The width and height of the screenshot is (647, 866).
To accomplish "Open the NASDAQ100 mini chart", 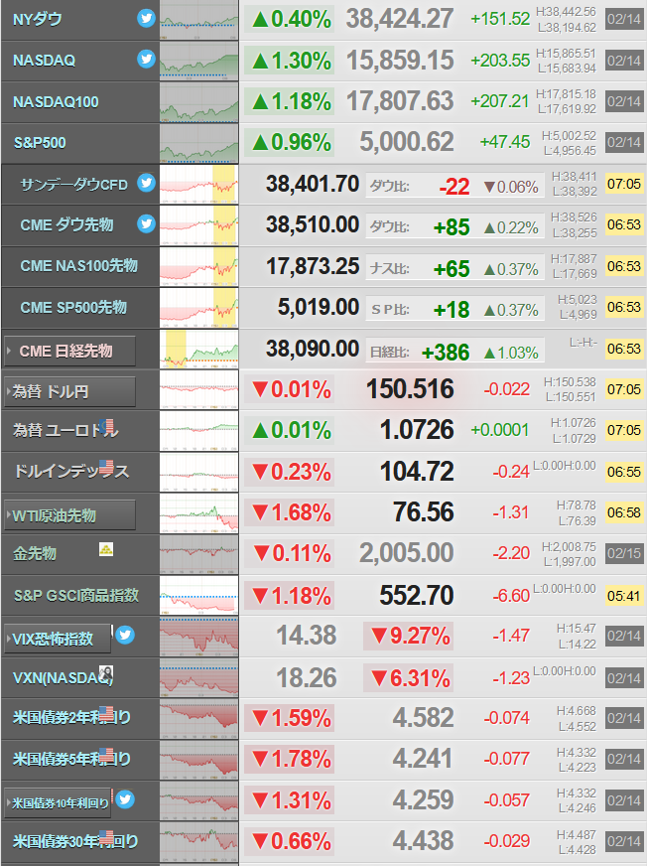I will (199, 102).
